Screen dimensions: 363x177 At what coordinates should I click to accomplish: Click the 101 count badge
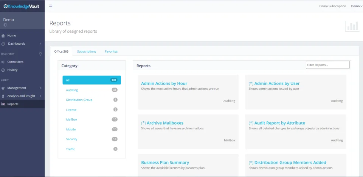114,80
